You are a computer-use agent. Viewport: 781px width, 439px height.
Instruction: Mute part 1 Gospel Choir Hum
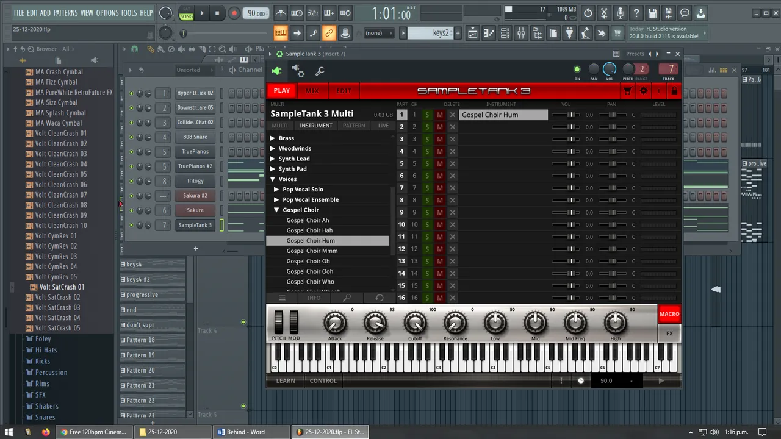click(x=439, y=115)
